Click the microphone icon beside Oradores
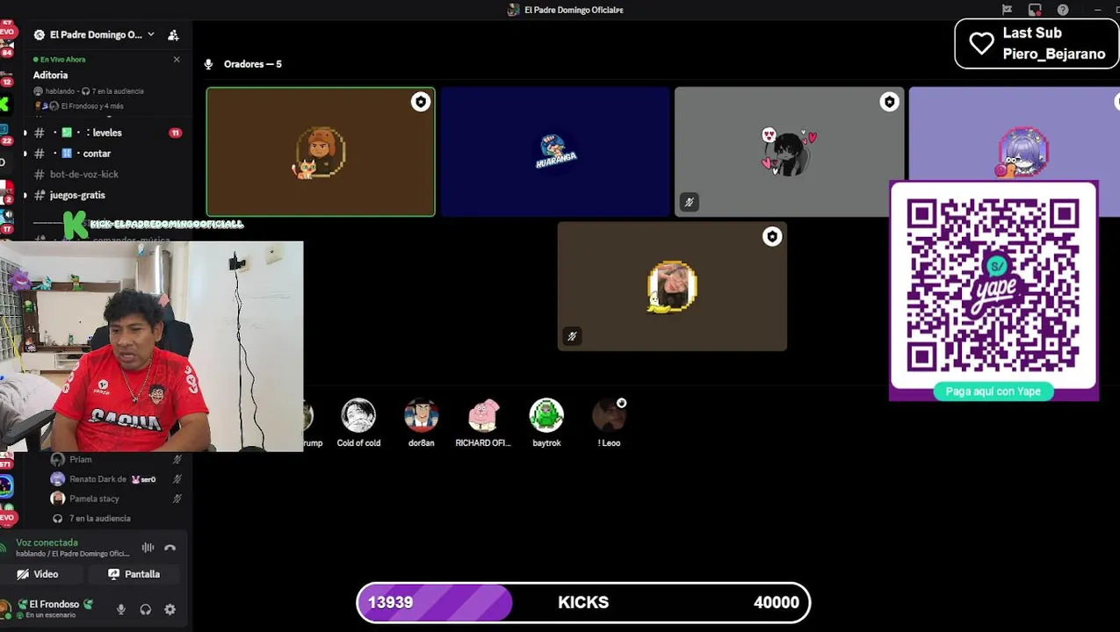The height and width of the screenshot is (632, 1120). click(209, 64)
